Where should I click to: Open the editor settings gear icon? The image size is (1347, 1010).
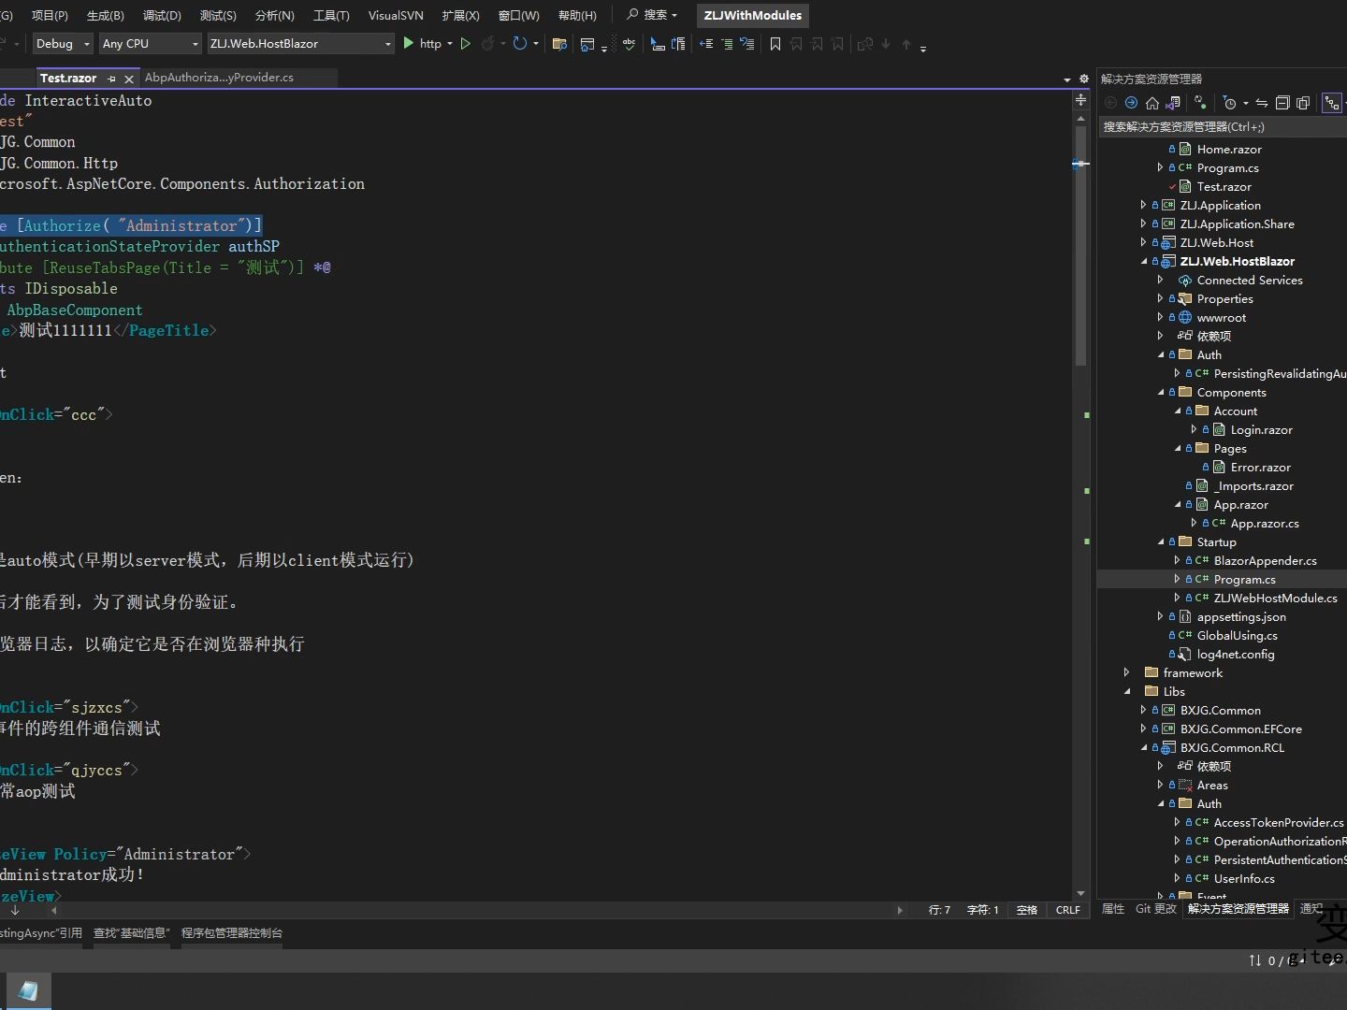(1084, 79)
